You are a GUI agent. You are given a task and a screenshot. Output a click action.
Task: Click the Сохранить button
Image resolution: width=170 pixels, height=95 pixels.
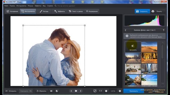coord(142,11)
